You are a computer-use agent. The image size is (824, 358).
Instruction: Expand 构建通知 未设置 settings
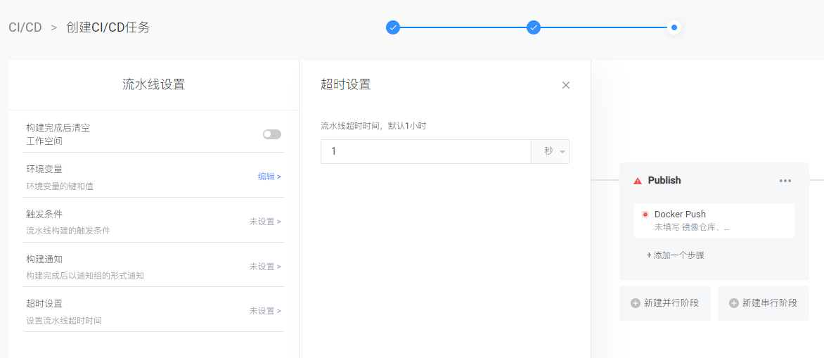click(265, 267)
